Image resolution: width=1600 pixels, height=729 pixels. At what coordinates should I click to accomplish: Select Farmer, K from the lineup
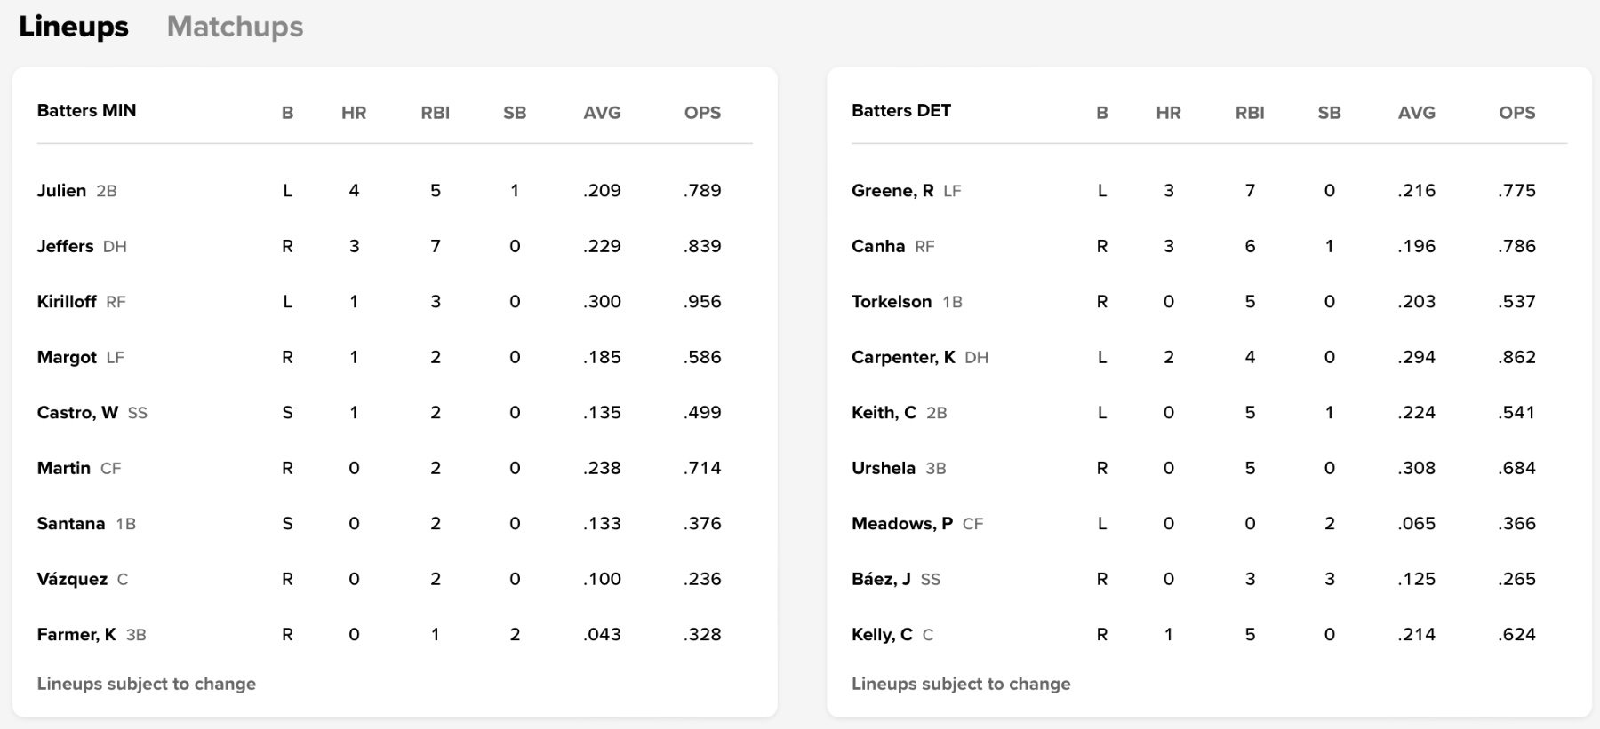pyautogui.click(x=76, y=635)
